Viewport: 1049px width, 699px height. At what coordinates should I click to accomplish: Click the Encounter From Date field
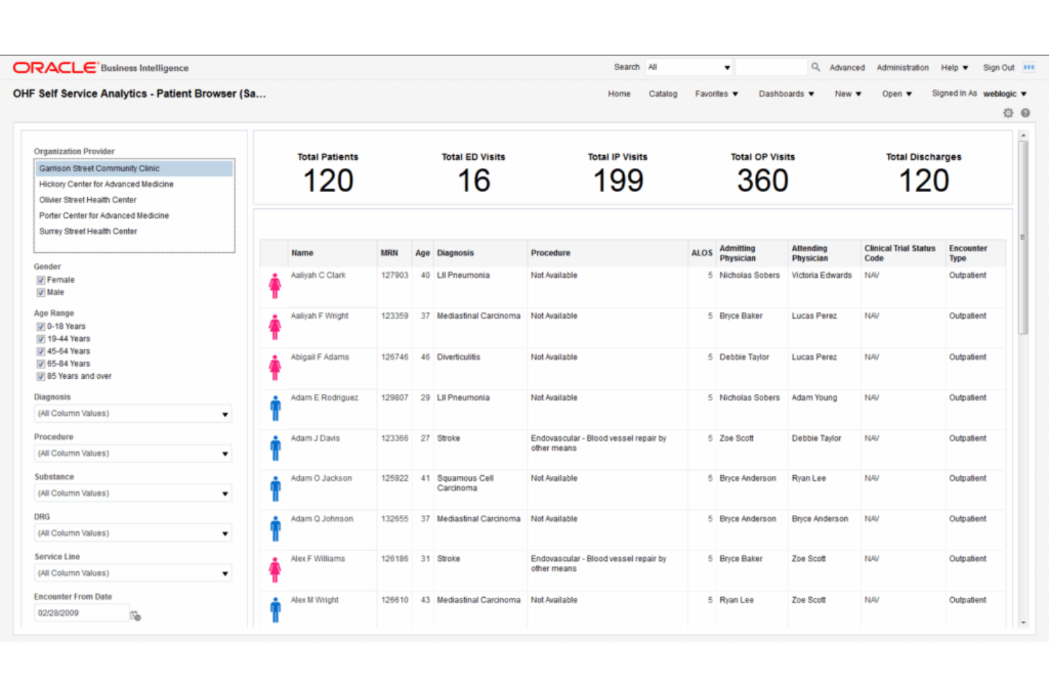pyautogui.click(x=82, y=613)
